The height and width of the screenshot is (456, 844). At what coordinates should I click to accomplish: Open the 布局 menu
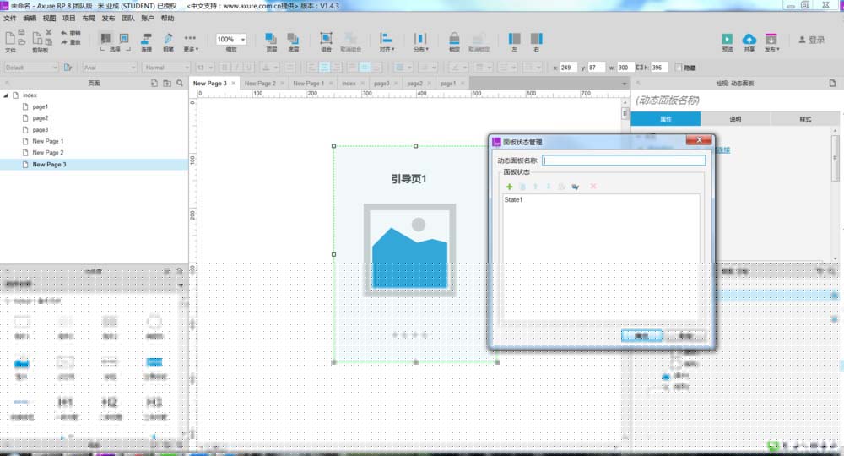pyautogui.click(x=89, y=19)
